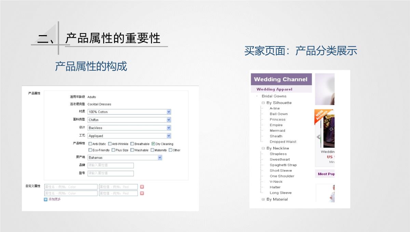Go to the Sweetheart neckline link
This screenshot has height=232, width=410.
[x=279, y=159]
